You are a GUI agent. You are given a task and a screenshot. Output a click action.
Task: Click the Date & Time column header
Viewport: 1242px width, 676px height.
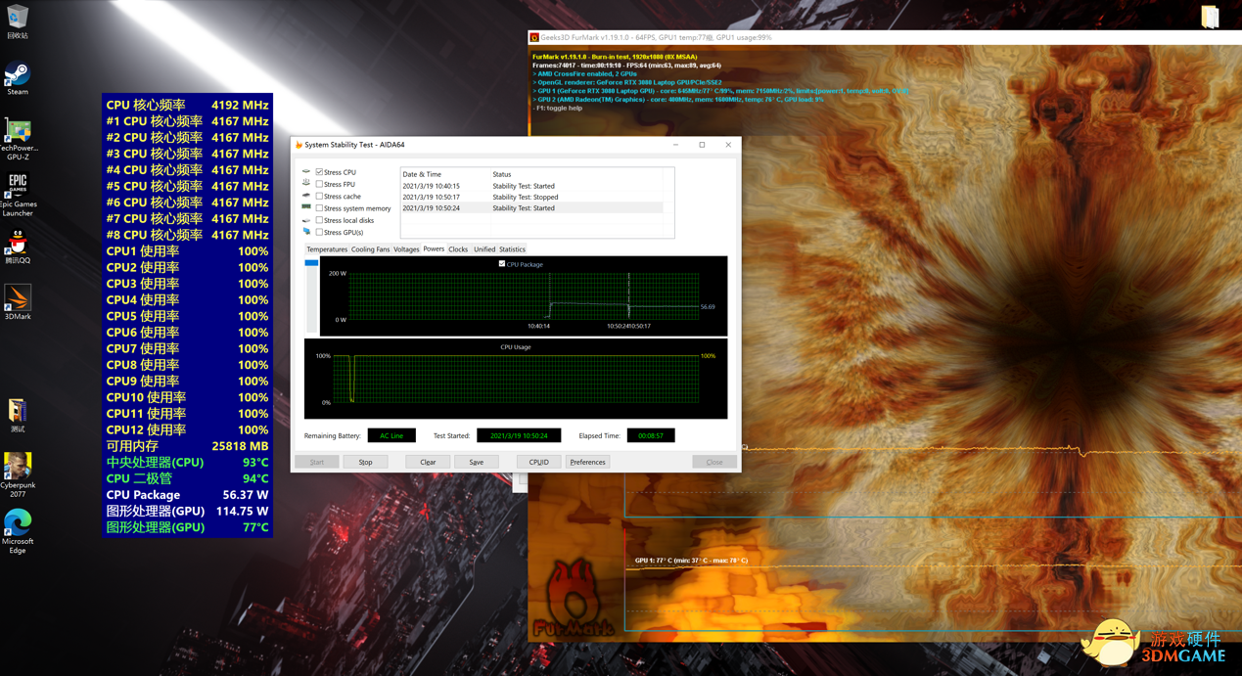tap(445, 174)
